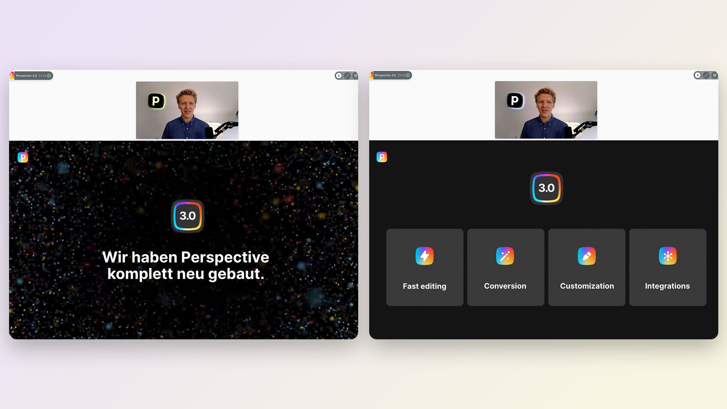The height and width of the screenshot is (409, 727).
Task: Open the Conversion card
Action: [506, 267]
